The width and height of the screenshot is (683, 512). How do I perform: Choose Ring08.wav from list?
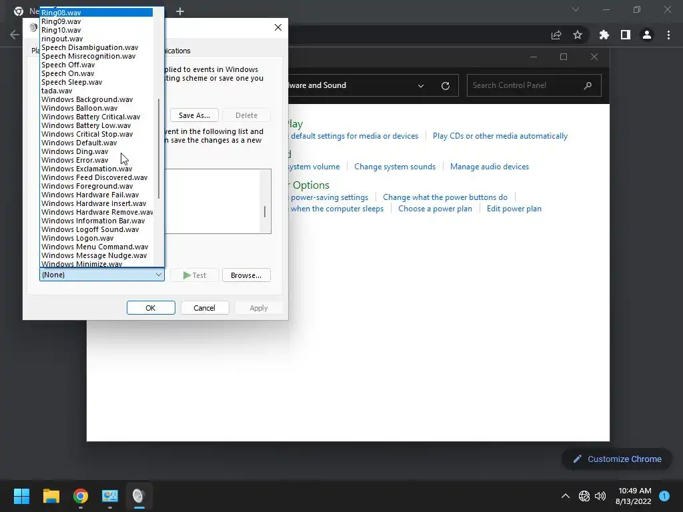(96, 13)
